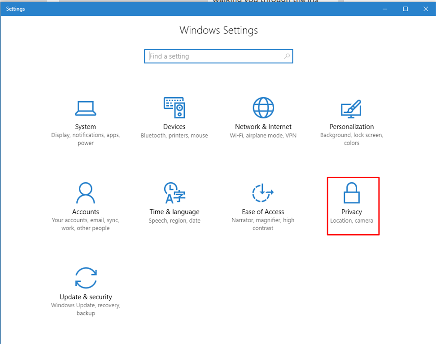Focus the Find a setting search box
436x344 pixels.
pyautogui.click(x=218, y=56)
